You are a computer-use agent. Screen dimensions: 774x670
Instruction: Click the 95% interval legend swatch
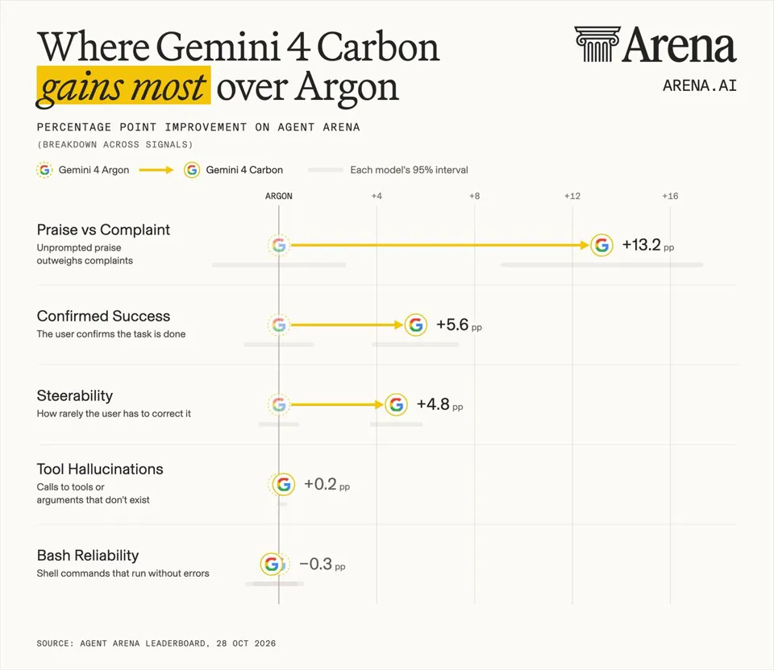point(326,170)
